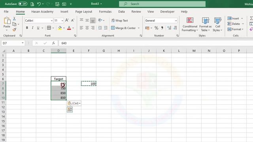253x142 pixels.
Task: Open the General number format dropdown
Action: coord(176,21)
